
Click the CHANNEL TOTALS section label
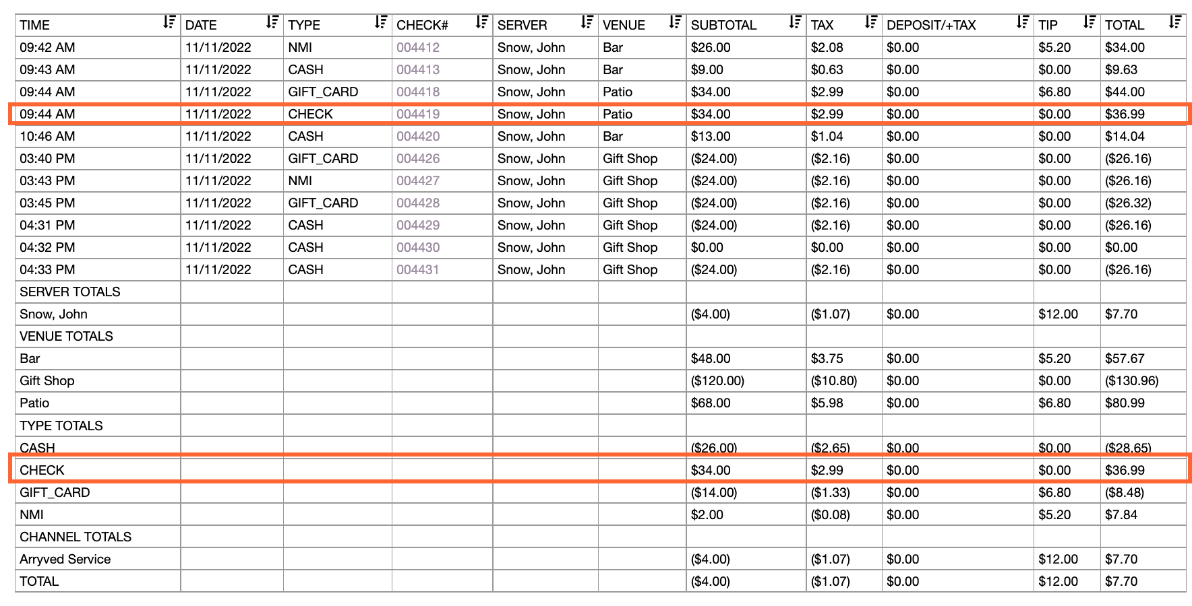(76, 537)
